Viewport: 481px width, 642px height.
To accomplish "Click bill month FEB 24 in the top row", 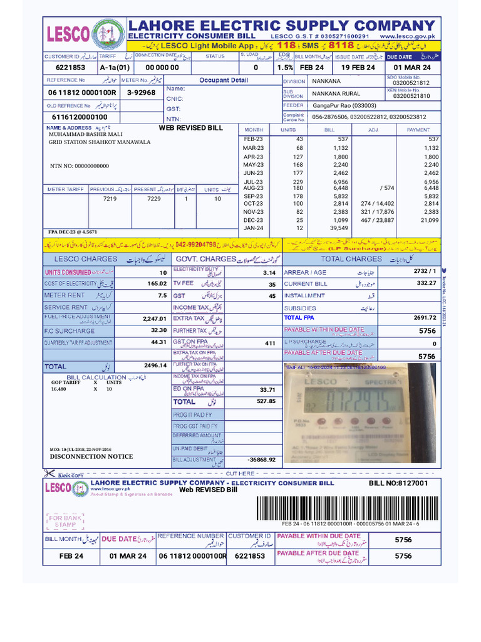I will 312,68.
